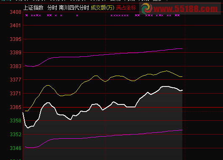Click the 3408 top price axis label
The image size is (223, 160).
(16, 12)
